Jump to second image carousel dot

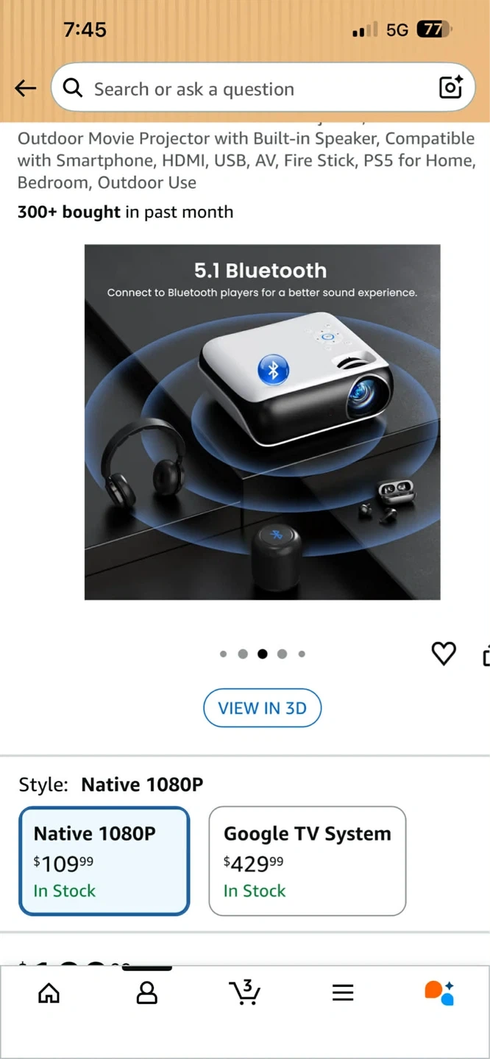(x=243, y=654)
